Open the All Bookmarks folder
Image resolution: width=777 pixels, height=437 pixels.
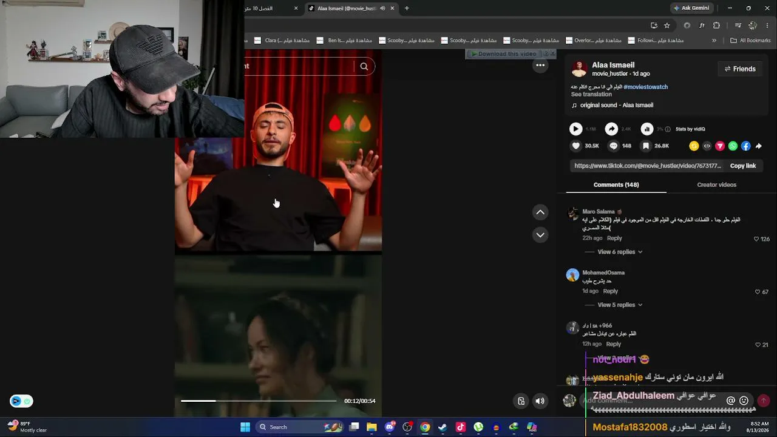(750, 41)
